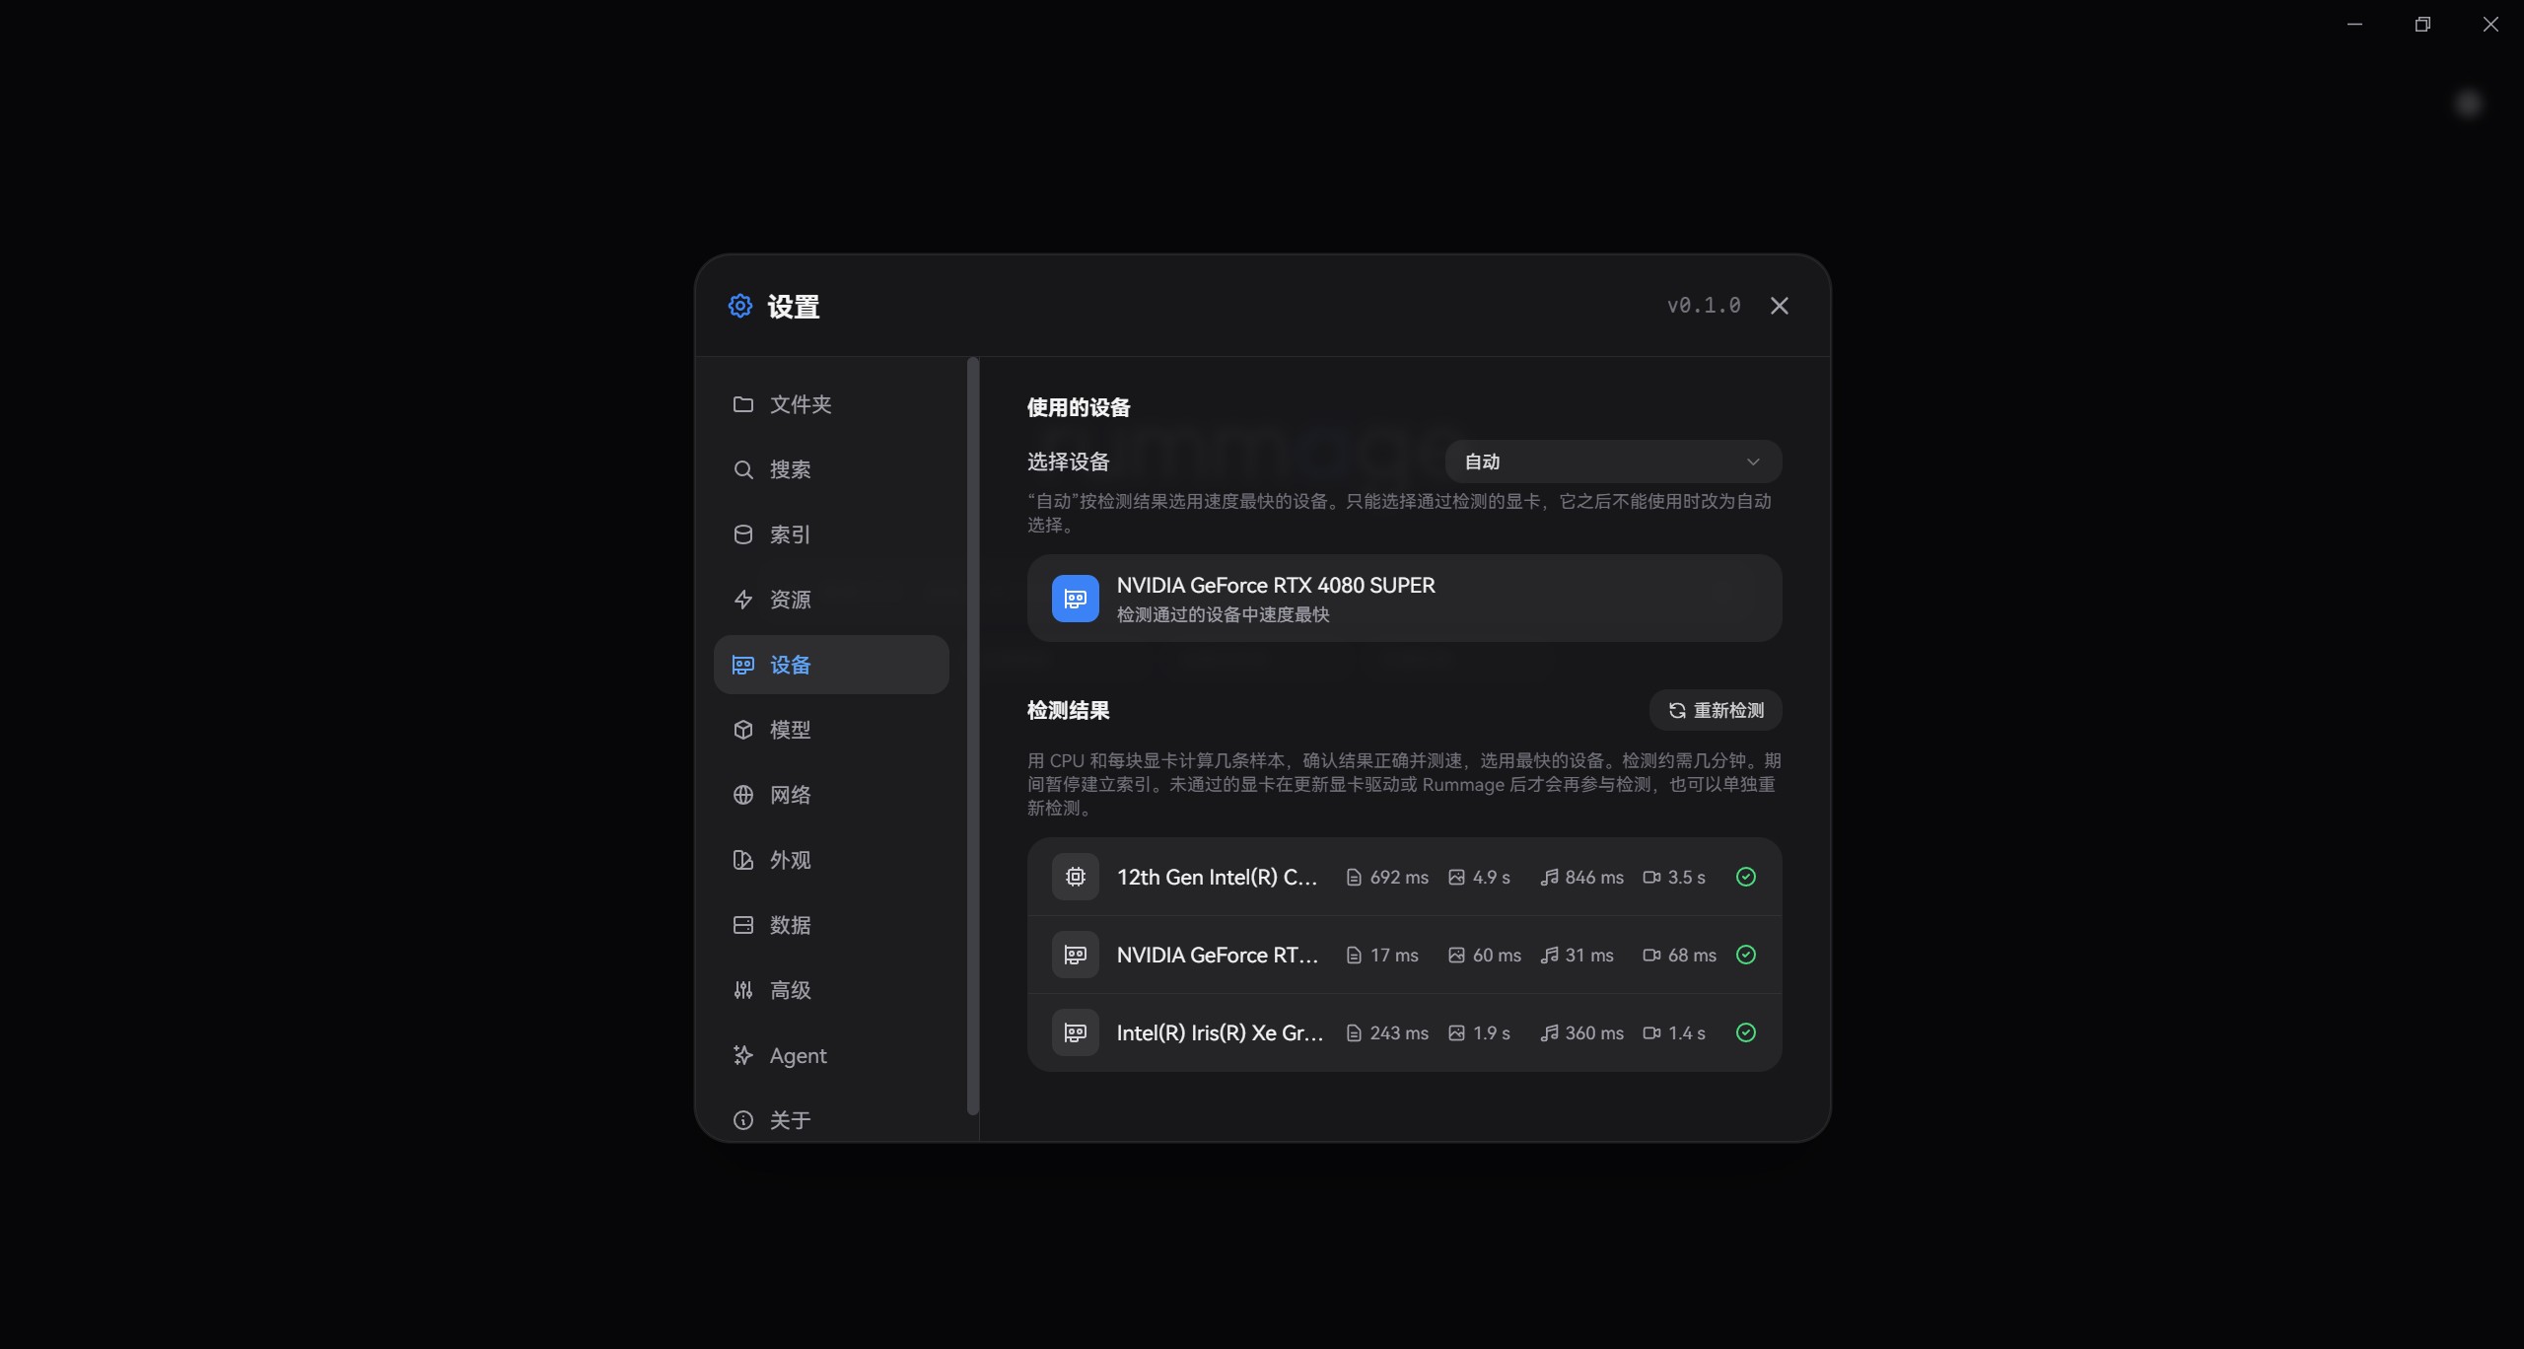Image resolution: width=2524 pixels, height=1349 pixels.
Task: Expand the 选择设备 dropdown set to 自动
Action: click(x=1613, y=461)
